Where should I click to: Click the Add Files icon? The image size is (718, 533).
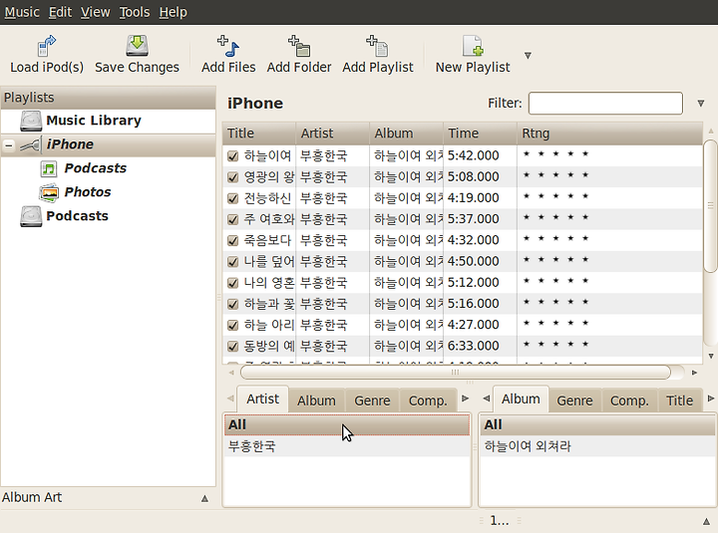228,46
